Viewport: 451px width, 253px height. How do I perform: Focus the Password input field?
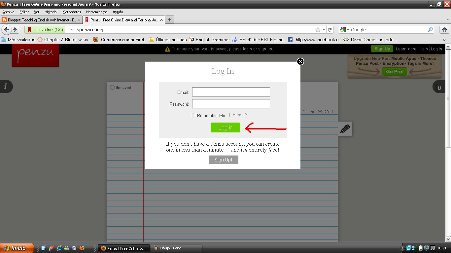click(x=231, y=104)
